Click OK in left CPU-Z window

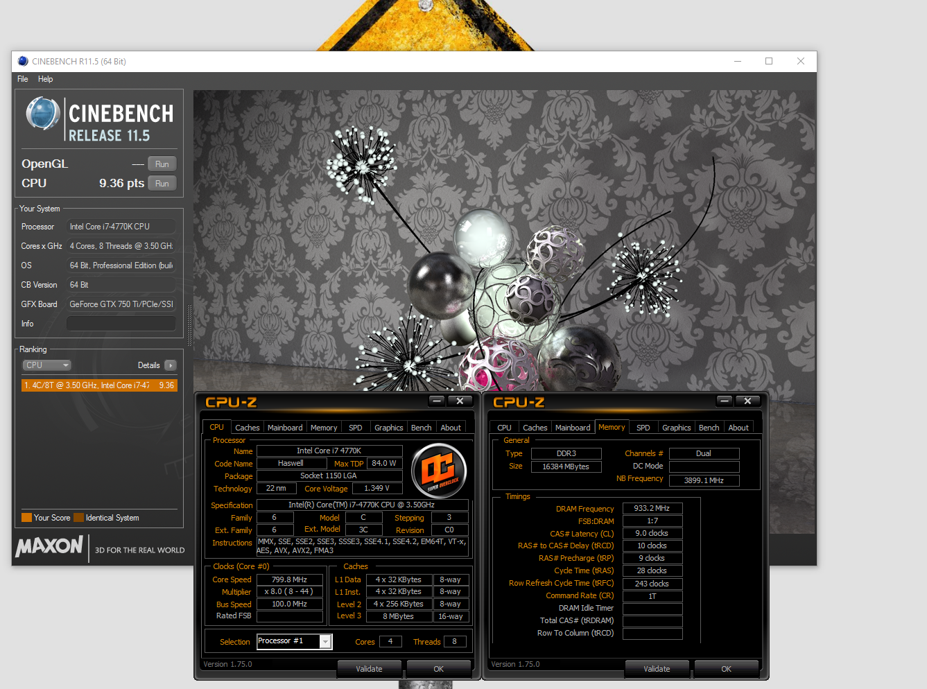[438, 669]
